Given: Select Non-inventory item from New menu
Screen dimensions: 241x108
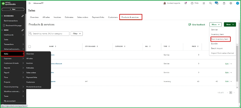Looking at the screenshot, I should click(220, 39).
